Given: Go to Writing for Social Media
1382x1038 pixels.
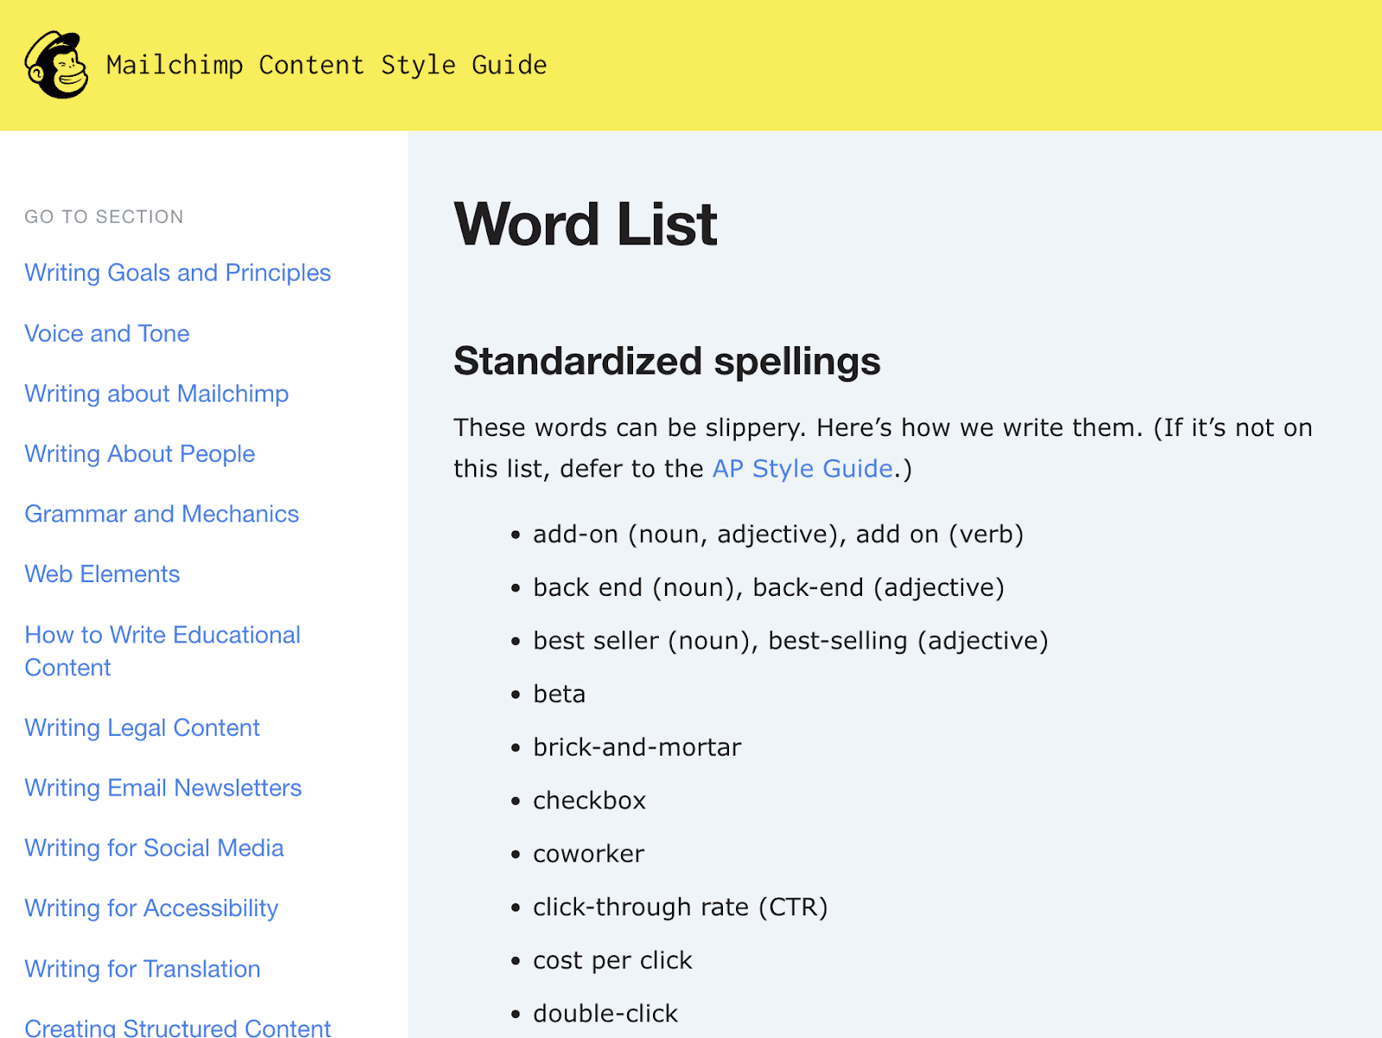Looking at the screenshot, I should pyautogui.click(x=155, y=848).
